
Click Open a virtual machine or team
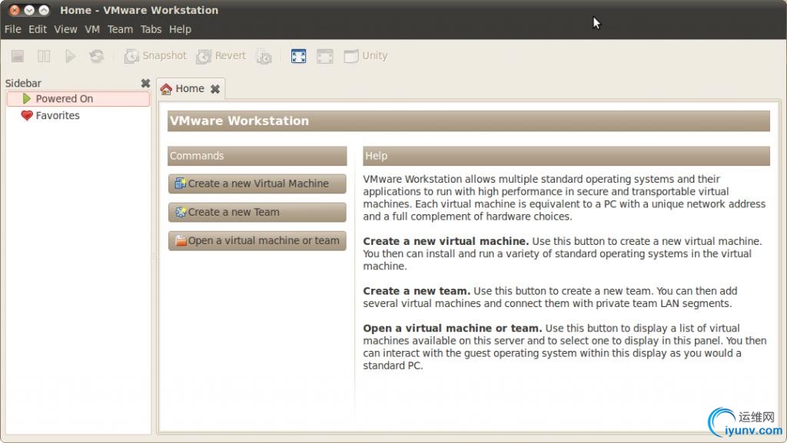pos(257,240)
